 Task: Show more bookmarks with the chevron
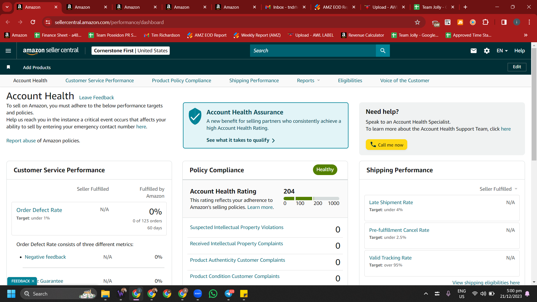coord(526,35)
